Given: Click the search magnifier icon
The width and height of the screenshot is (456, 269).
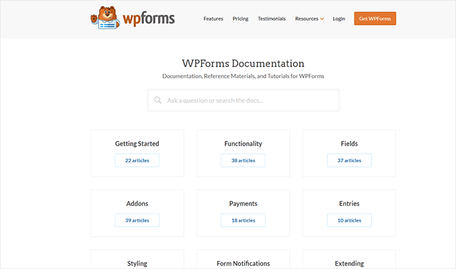Looking at the screenshot, I should coord(158,101).
